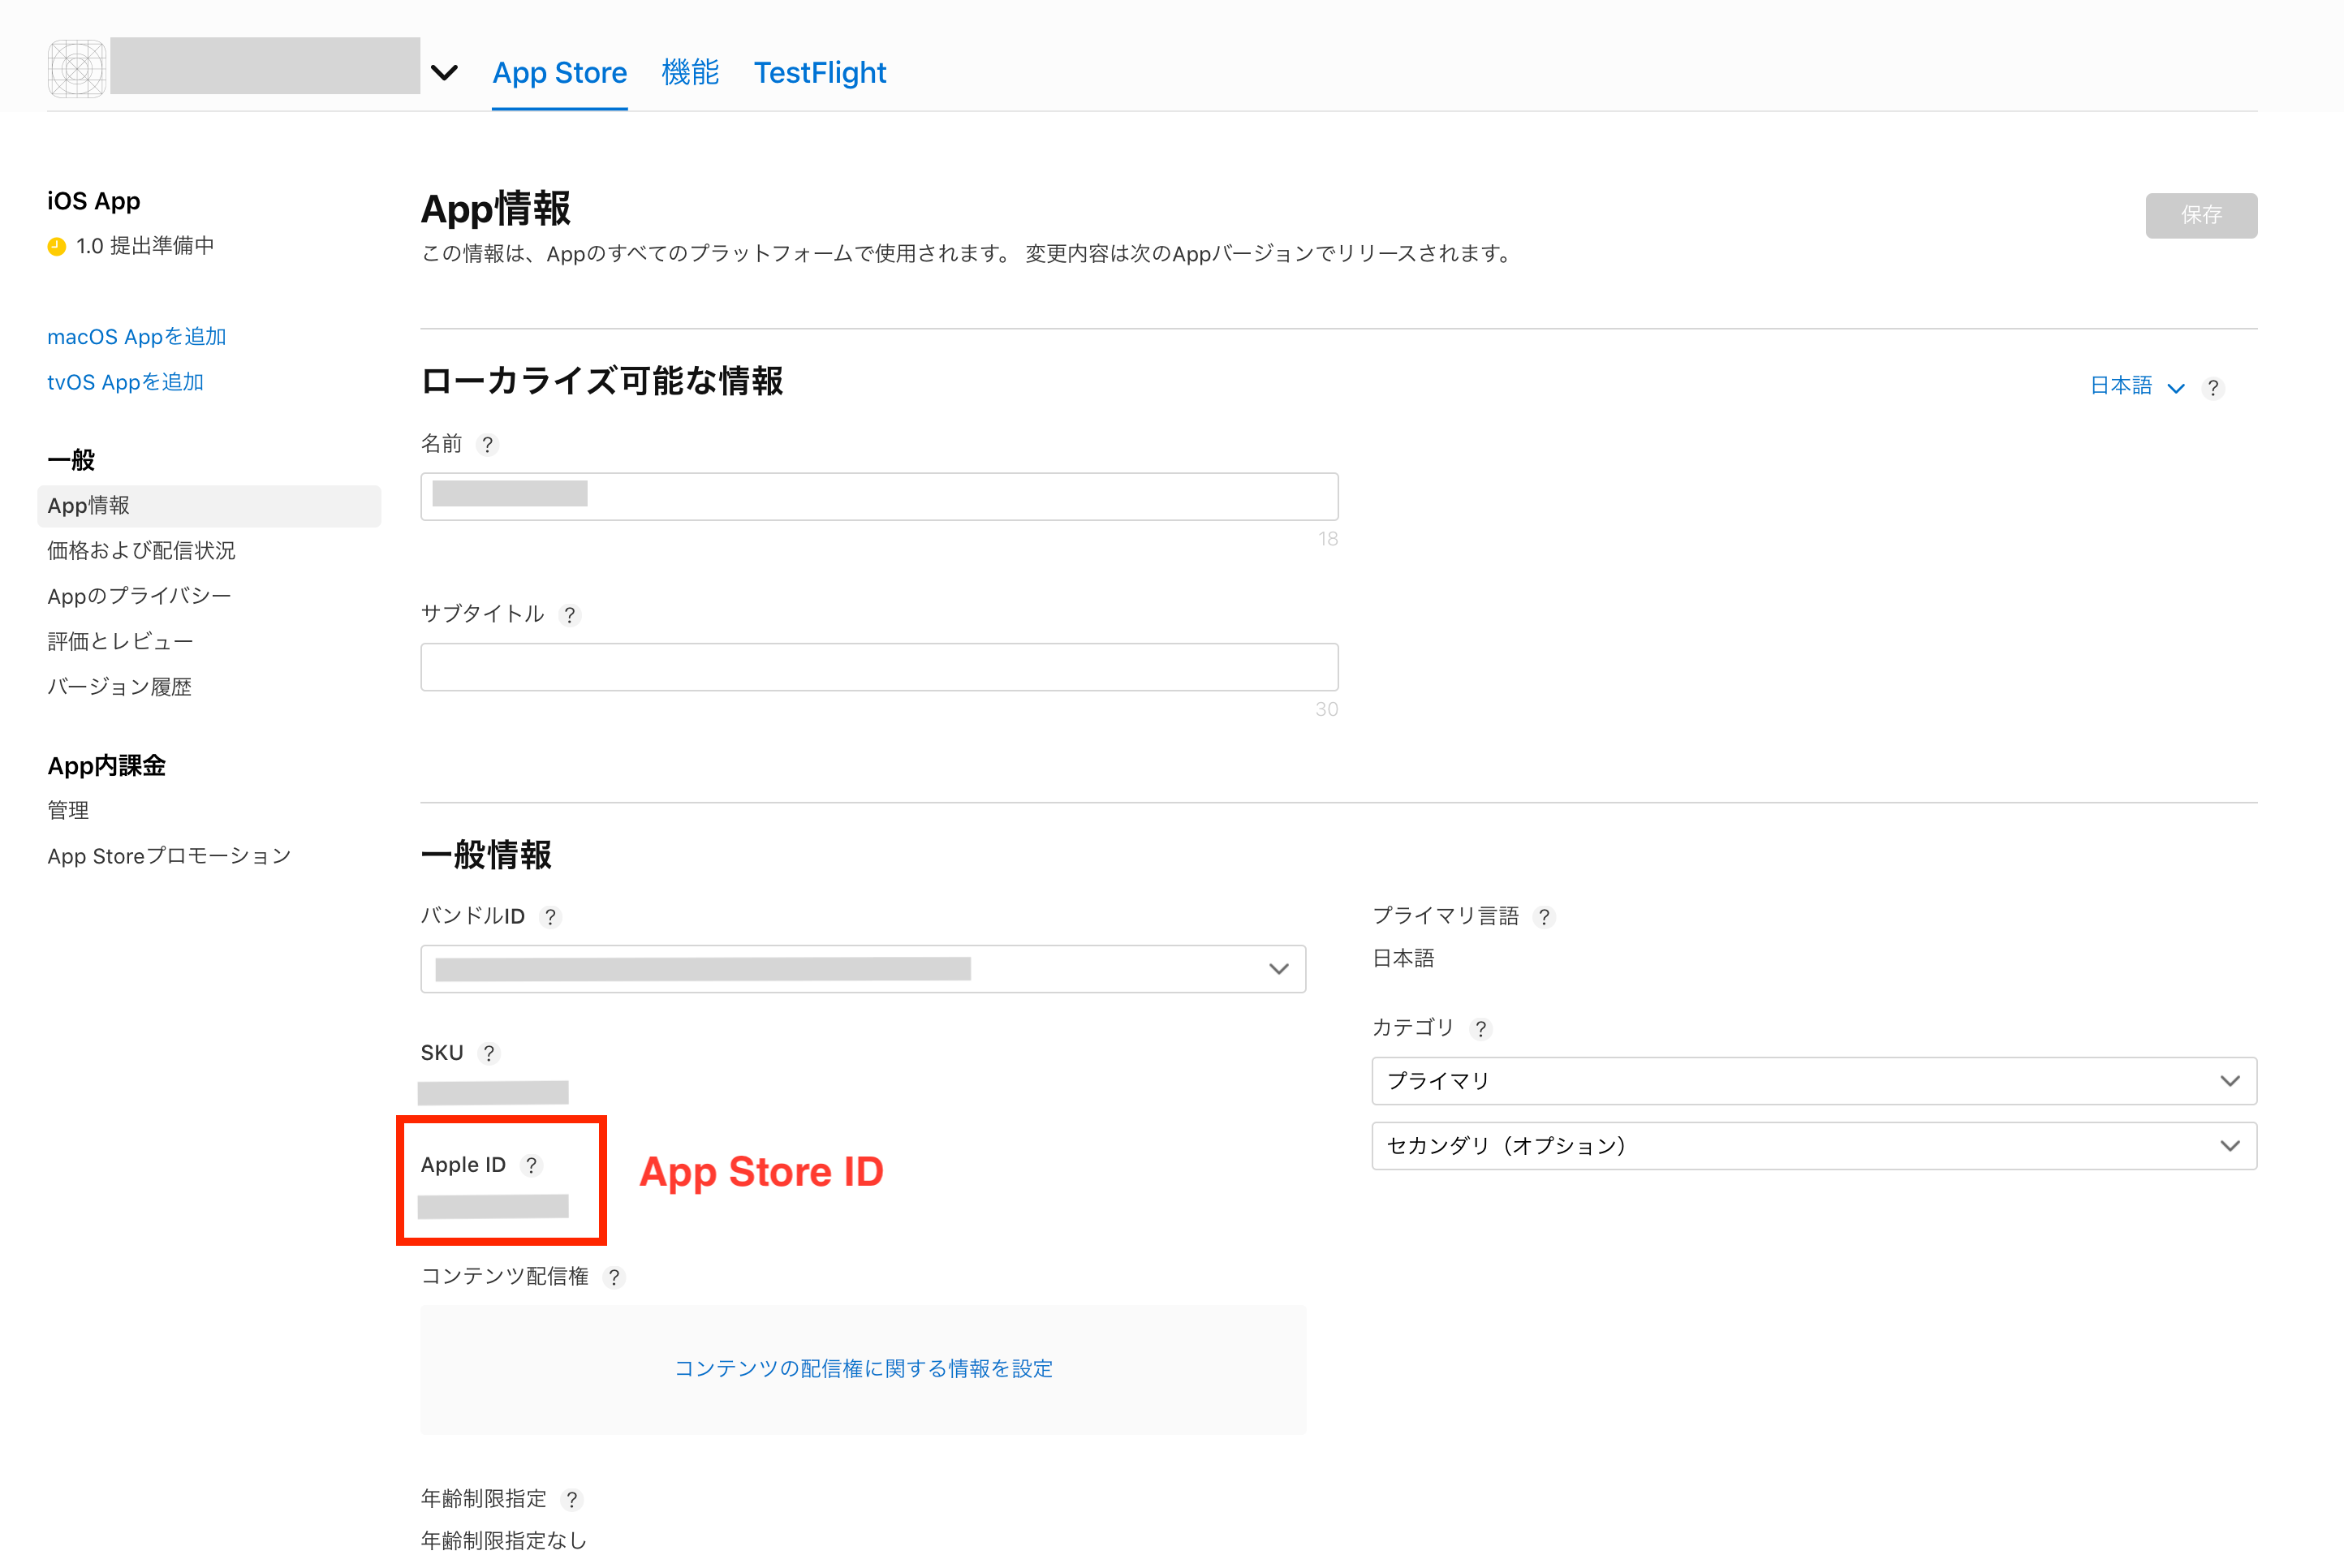Open the セカンダリ(オプション) category dropdown
Screen dimensions: 2344x1568
(x=1813, y=1146)
